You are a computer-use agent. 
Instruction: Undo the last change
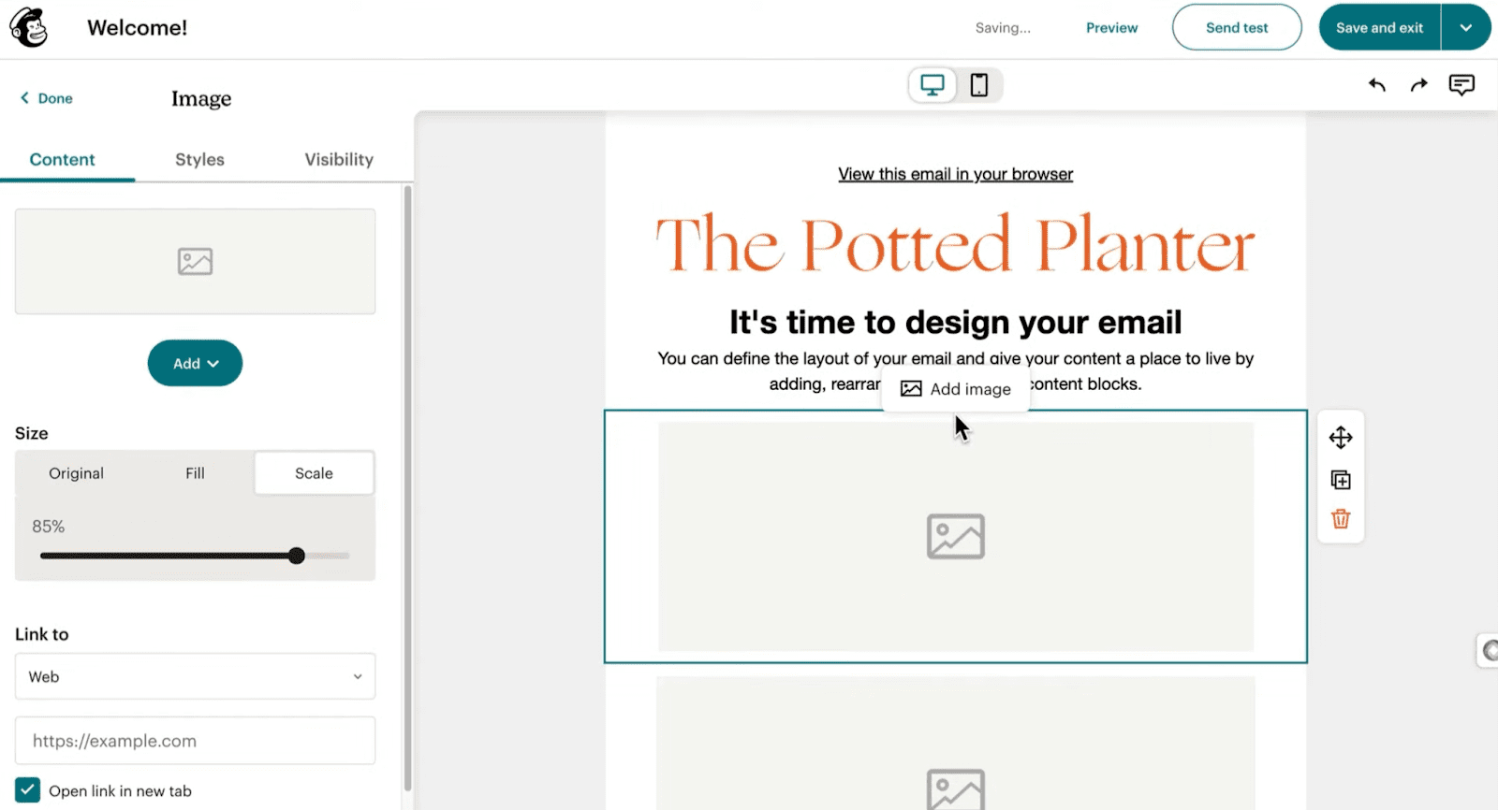(1376, 85)
